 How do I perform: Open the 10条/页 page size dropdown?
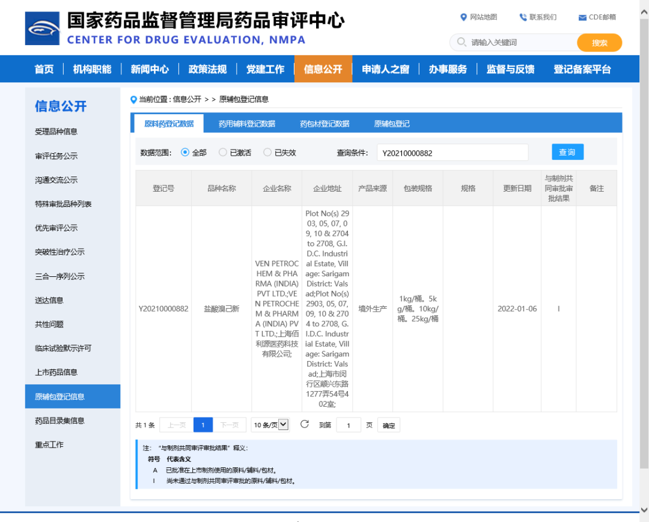click(x=270, y=425)
